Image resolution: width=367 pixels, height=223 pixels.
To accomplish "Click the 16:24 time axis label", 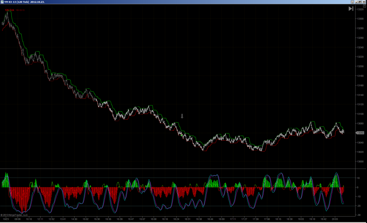I will 176,219.
